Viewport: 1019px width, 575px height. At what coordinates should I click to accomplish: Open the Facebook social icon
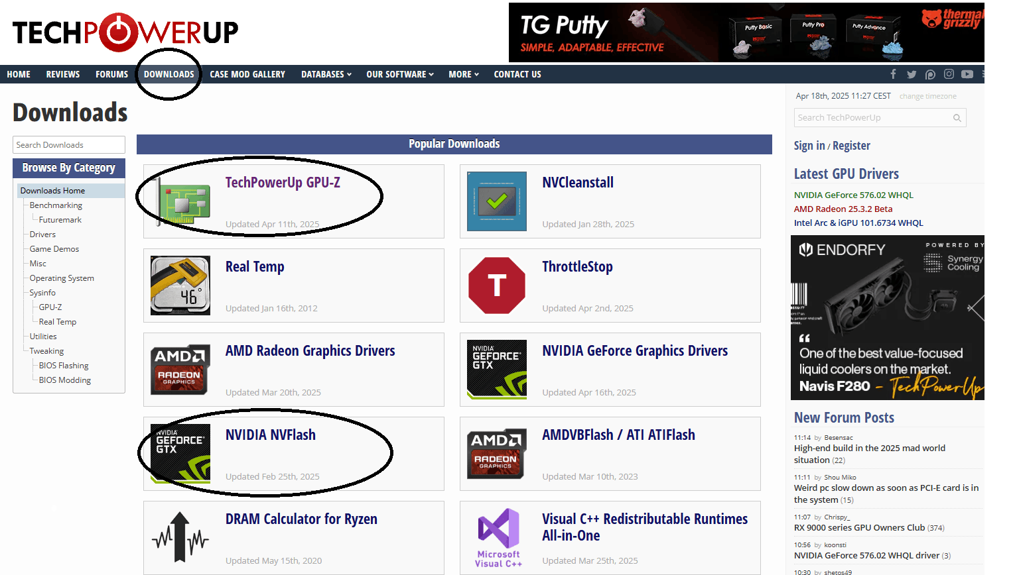tap(893, 74)
